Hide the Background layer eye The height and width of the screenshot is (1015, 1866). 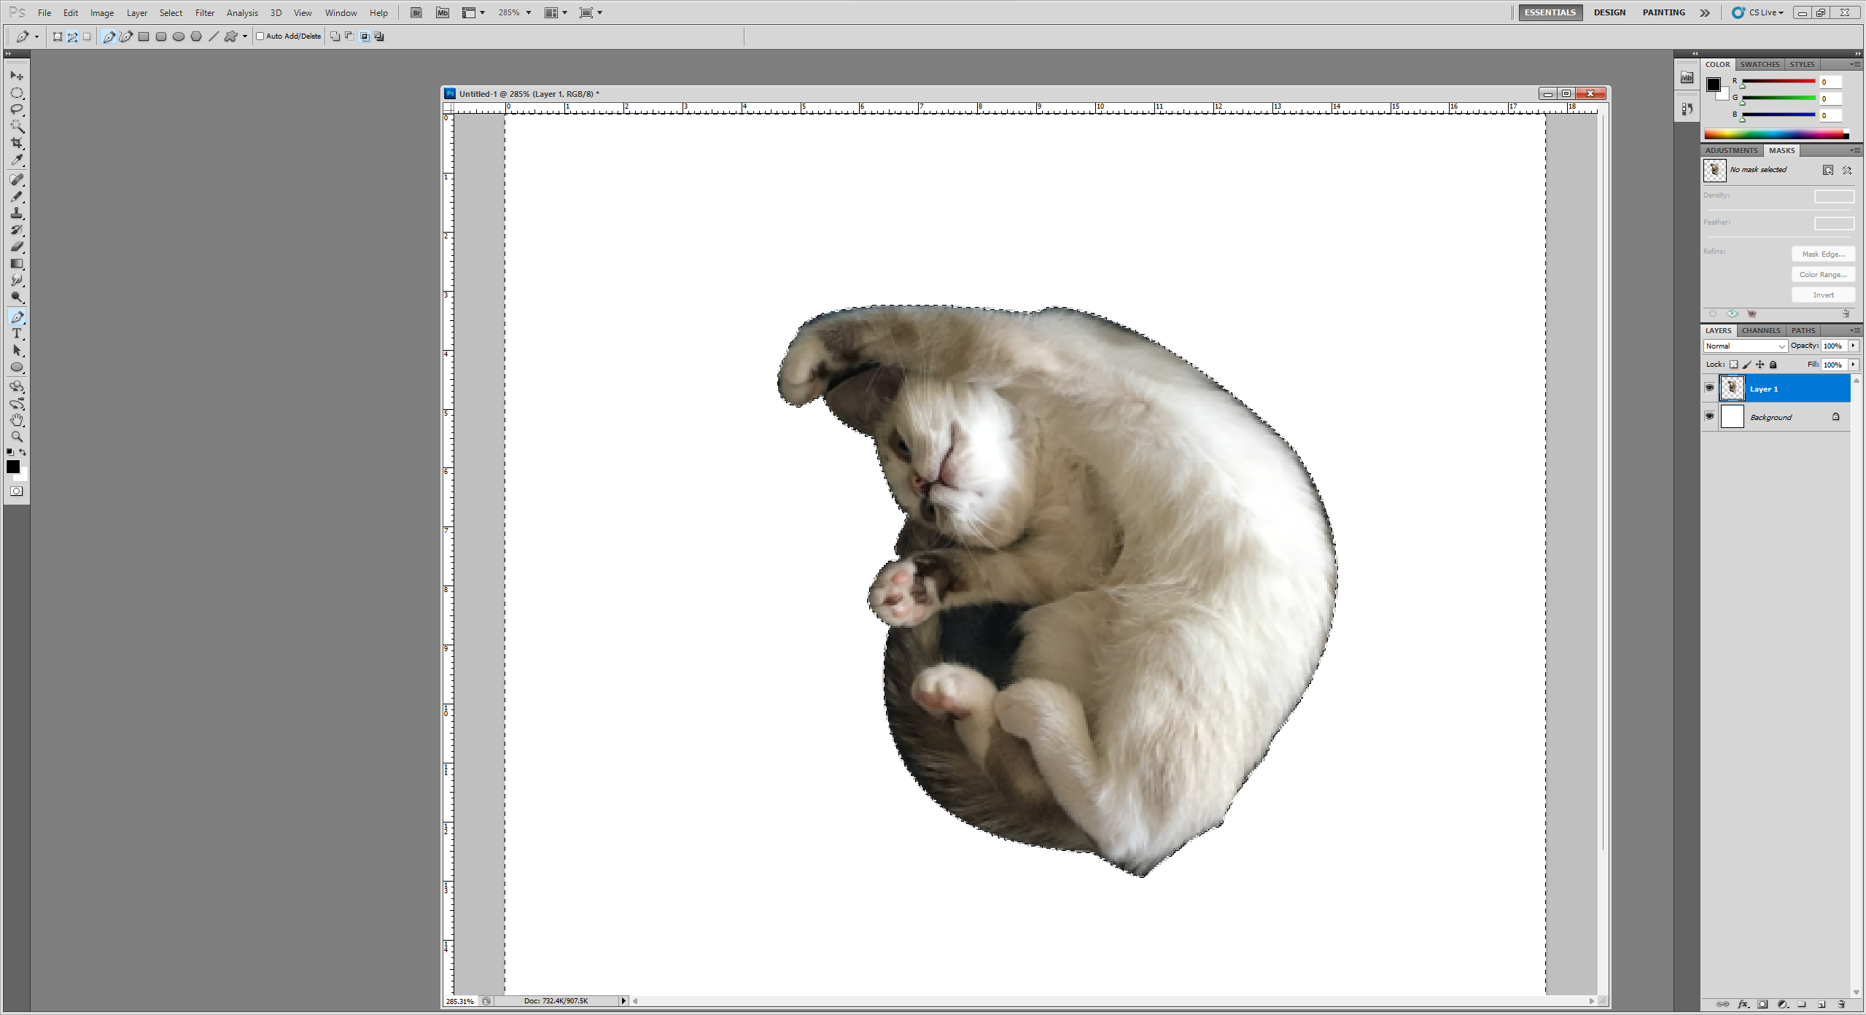pyautogui.click(x=1709, y=416)
